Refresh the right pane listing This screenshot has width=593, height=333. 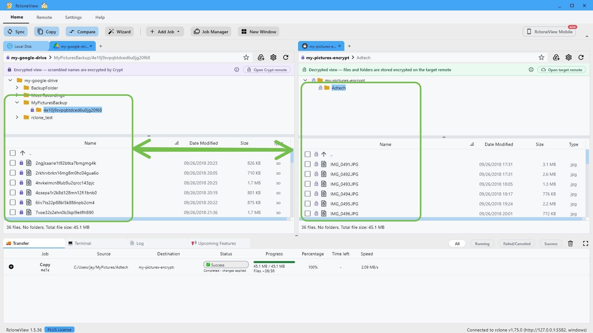(581, 57)
